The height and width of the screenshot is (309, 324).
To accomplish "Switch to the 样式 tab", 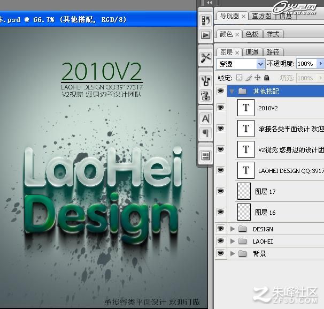I will [x=273, y=34].
